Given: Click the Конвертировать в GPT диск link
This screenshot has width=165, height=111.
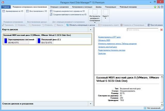Looking at the screenshot, I should coord(109,37).
